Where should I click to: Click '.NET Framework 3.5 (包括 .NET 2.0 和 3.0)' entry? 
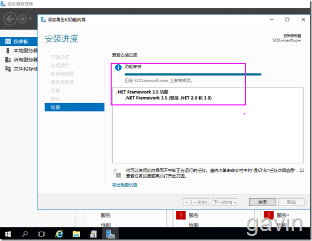[168, 98]
